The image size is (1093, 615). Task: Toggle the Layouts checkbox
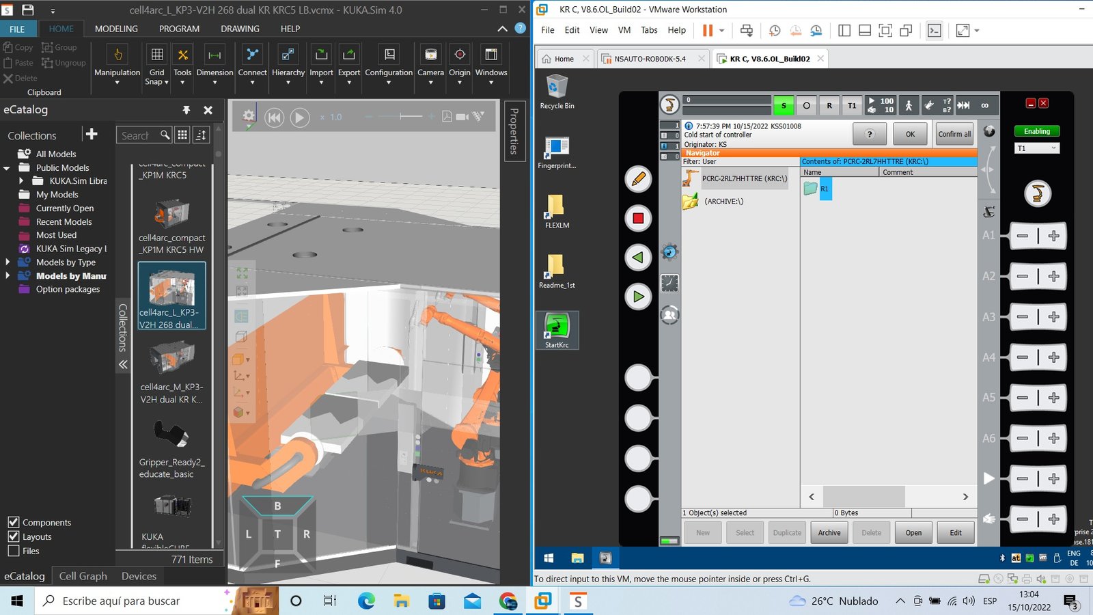14,536
